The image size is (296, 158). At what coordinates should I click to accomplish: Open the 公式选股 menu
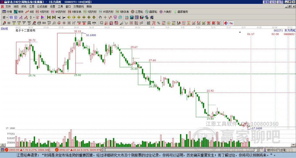[x=42, y=7]
